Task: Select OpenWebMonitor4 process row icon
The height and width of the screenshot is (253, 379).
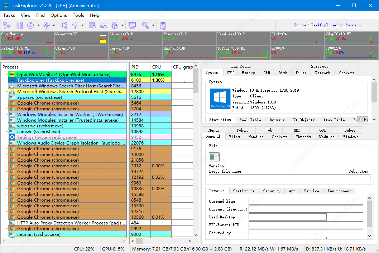Action: [12, 74]
